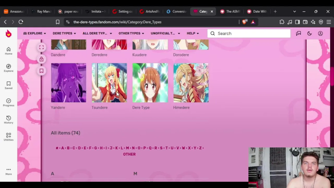
Task: Open the browser hamburger main menu
Action: pyautogui.click(x=329, y=22)
